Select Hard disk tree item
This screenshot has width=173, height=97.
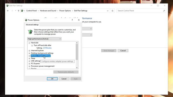click(x=35, y=43)
